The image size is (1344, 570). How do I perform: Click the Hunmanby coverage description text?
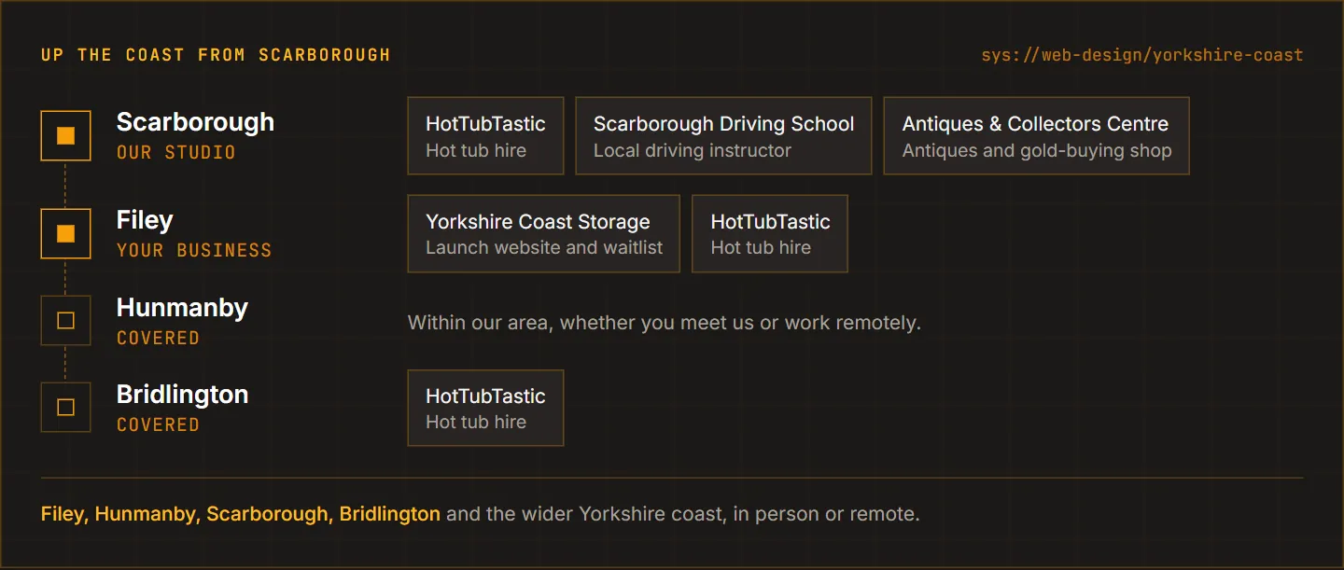coord(665,323)
